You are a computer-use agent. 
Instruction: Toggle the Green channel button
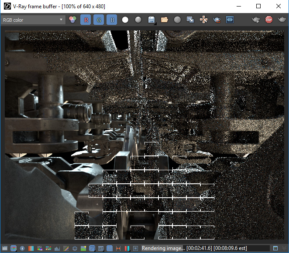pos(99,20)
